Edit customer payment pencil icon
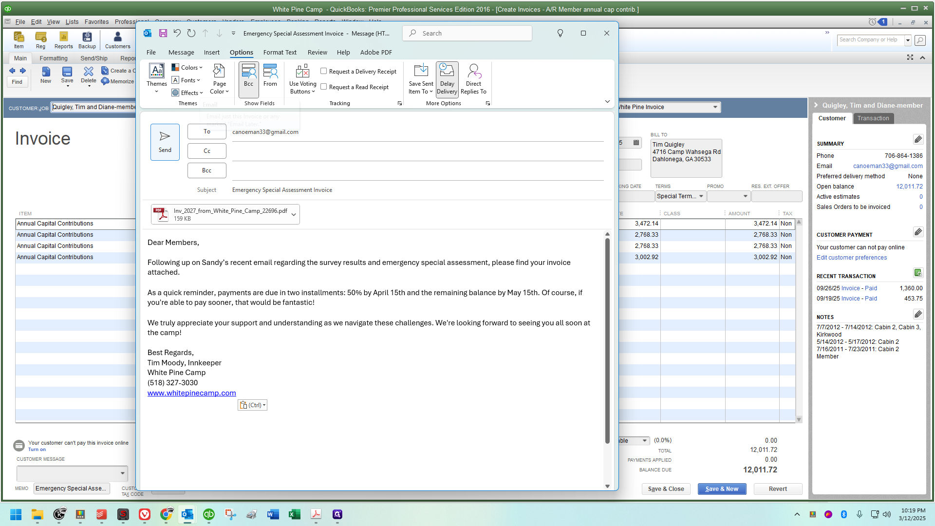 point(918,232)
